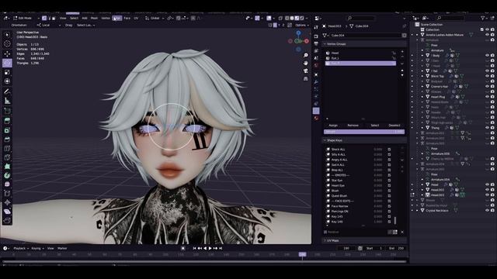
Task: Open the Global transform orientation dropdown
Action: click(x=155, y=18)
